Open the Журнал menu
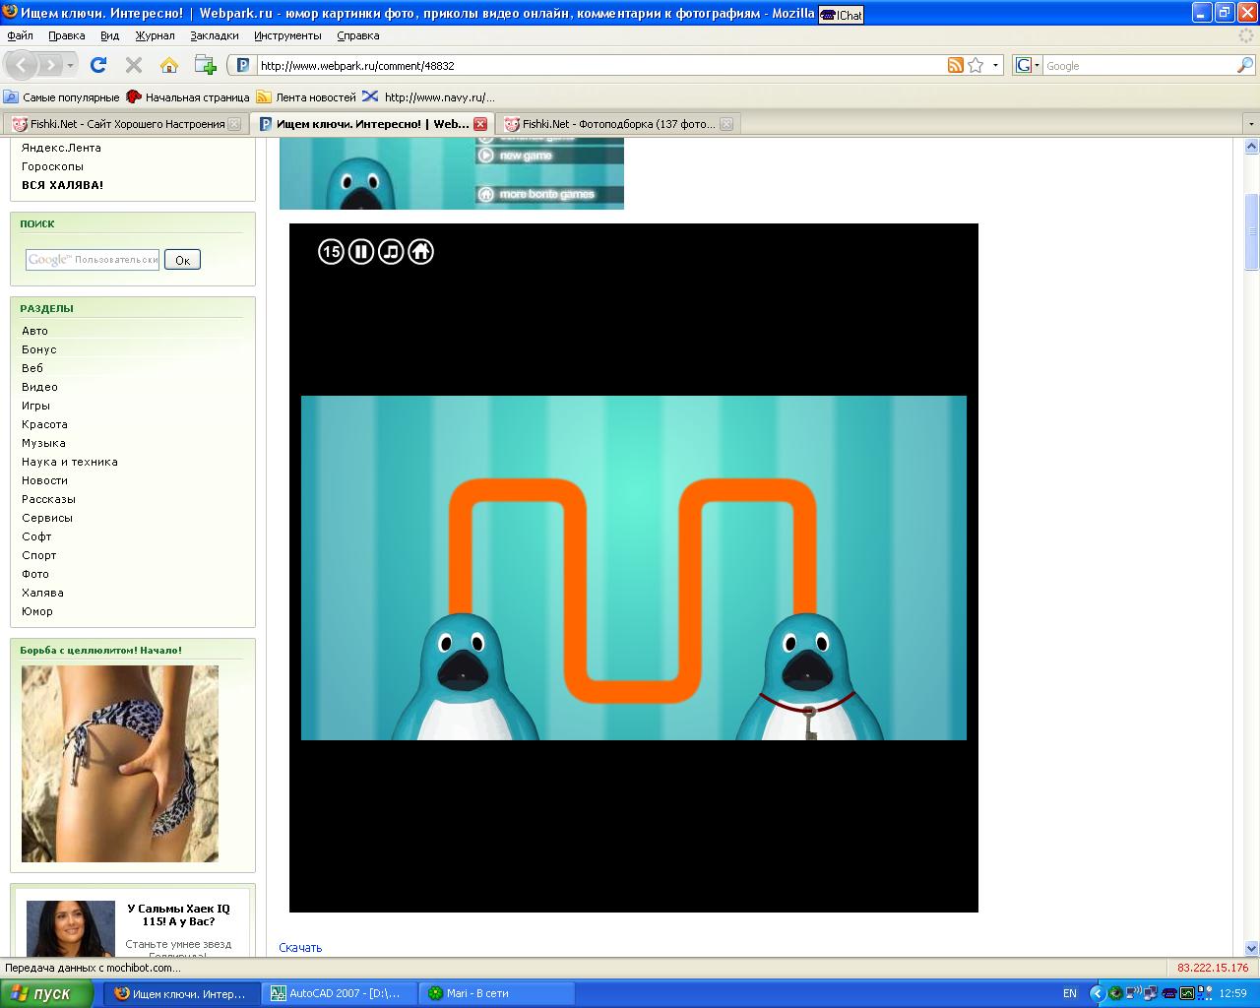The image size is (1260, 1008). pyautogui.click(x=155, y=35)
